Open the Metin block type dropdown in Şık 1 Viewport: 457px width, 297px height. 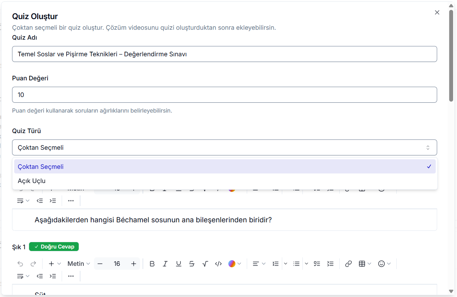point(79,264)
